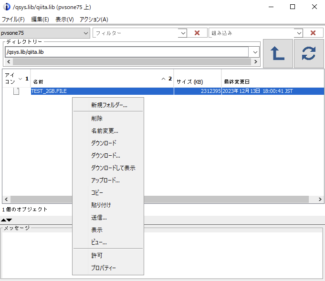
Task: Close the window
Action: pyautogui.click(x=315, y=7)
